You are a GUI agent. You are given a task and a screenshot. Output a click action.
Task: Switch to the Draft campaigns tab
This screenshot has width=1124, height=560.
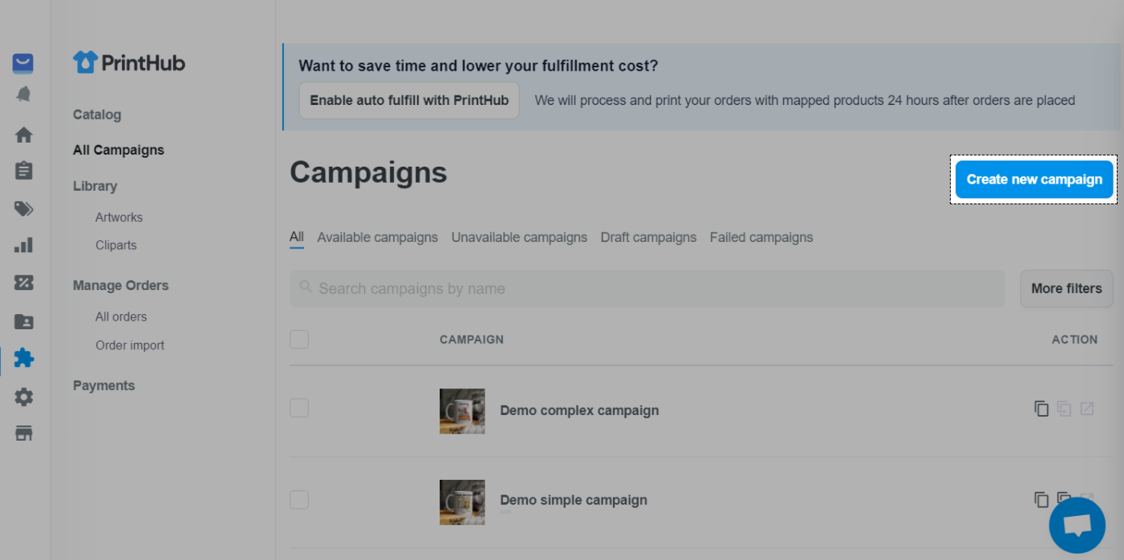648,237
